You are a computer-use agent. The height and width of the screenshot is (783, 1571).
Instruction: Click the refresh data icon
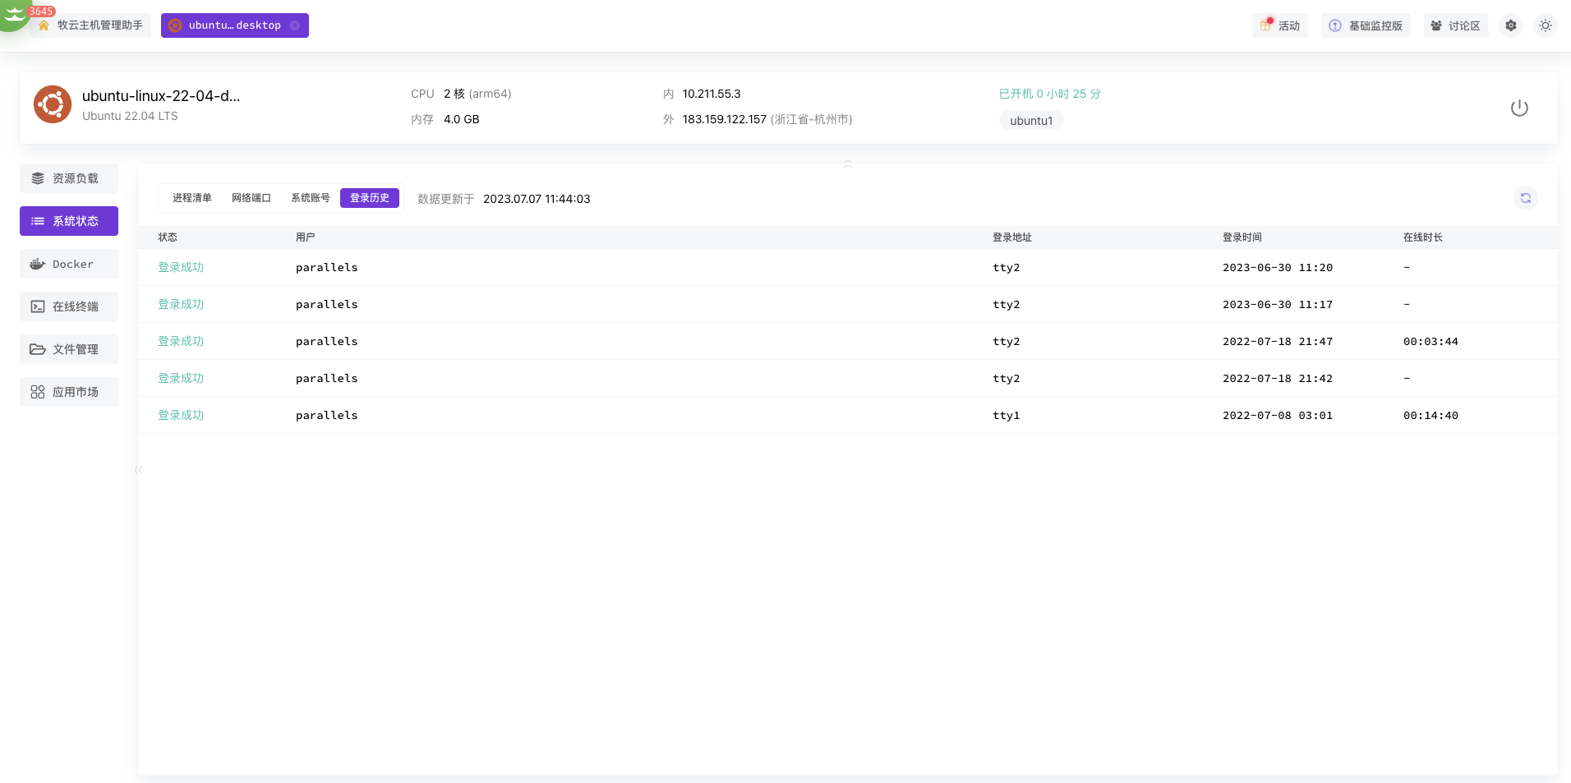(1526, 198)
